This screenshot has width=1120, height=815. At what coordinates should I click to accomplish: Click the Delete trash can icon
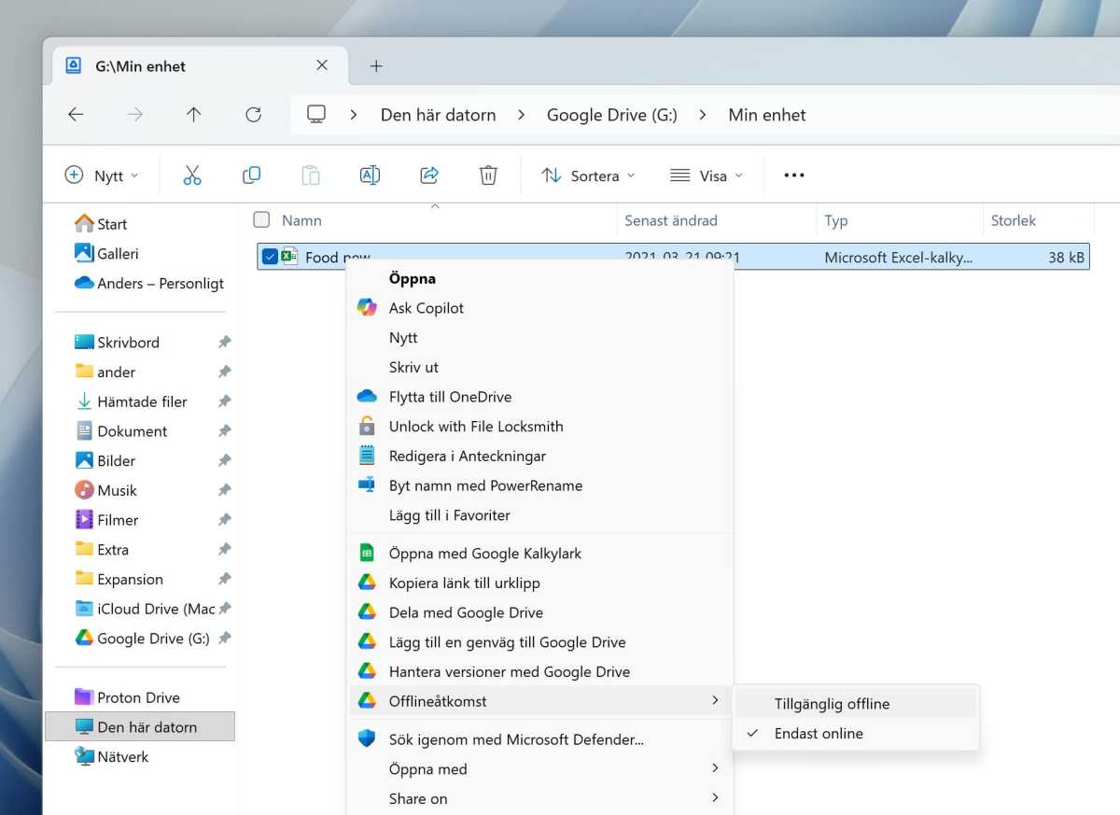coord(488,176)
